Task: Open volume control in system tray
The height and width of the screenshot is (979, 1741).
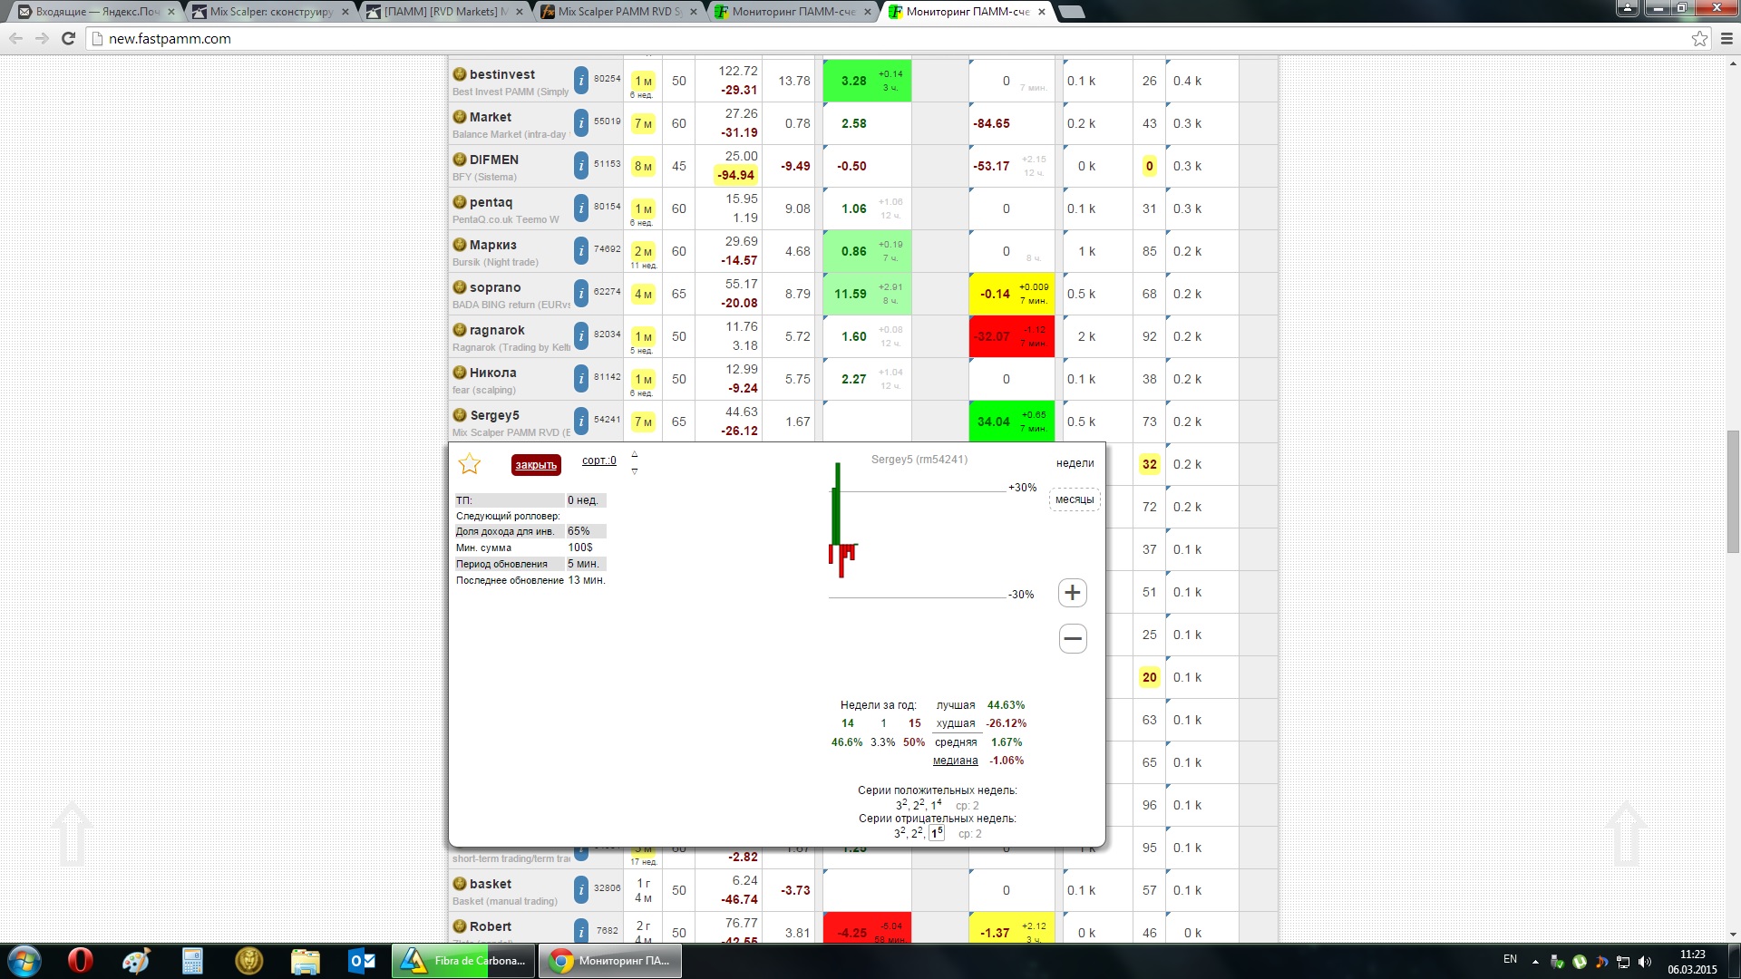Action: [x=1646, y=962]
